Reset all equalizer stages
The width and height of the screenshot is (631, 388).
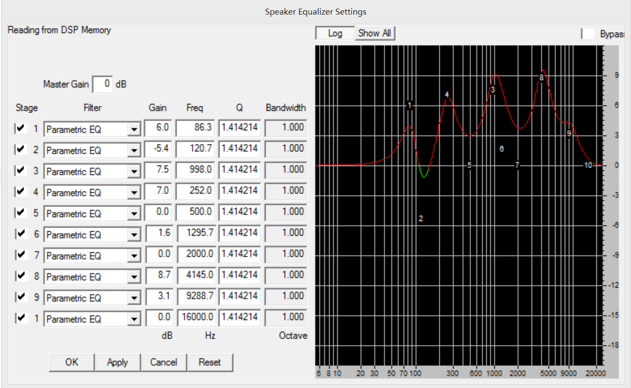pos(210,363)
